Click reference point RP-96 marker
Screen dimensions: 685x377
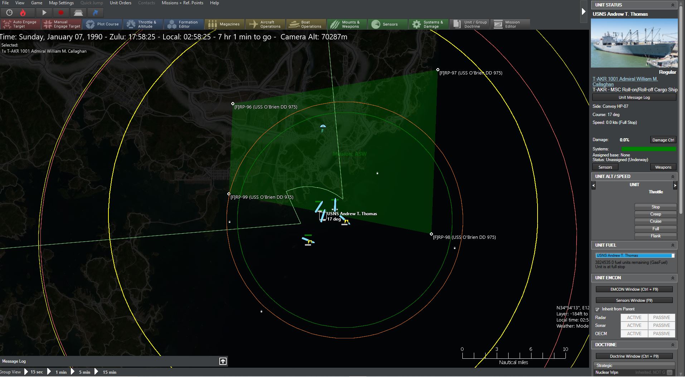coord(233,104)
